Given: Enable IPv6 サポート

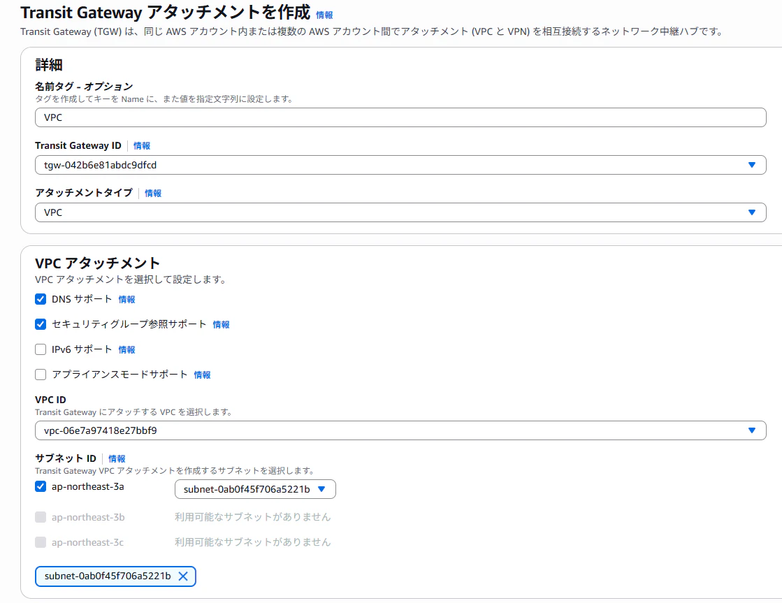Looking at the screenshot, I should point(40,349).
